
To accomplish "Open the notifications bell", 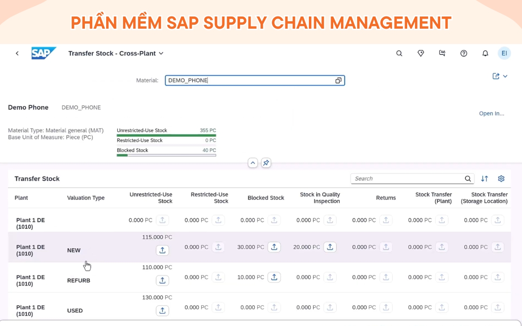I will (485, 53).
